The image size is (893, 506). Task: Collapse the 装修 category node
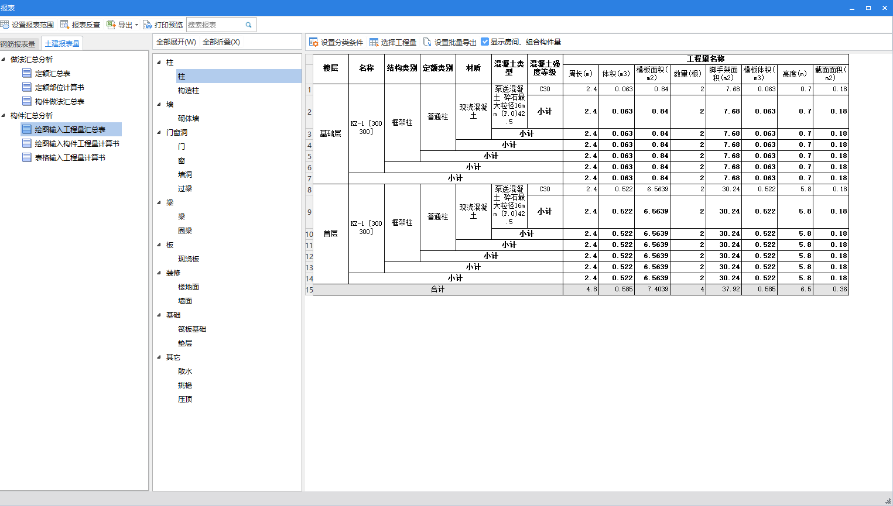tap(159, 273)
